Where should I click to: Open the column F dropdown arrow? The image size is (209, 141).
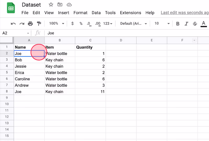pos(194,40)
